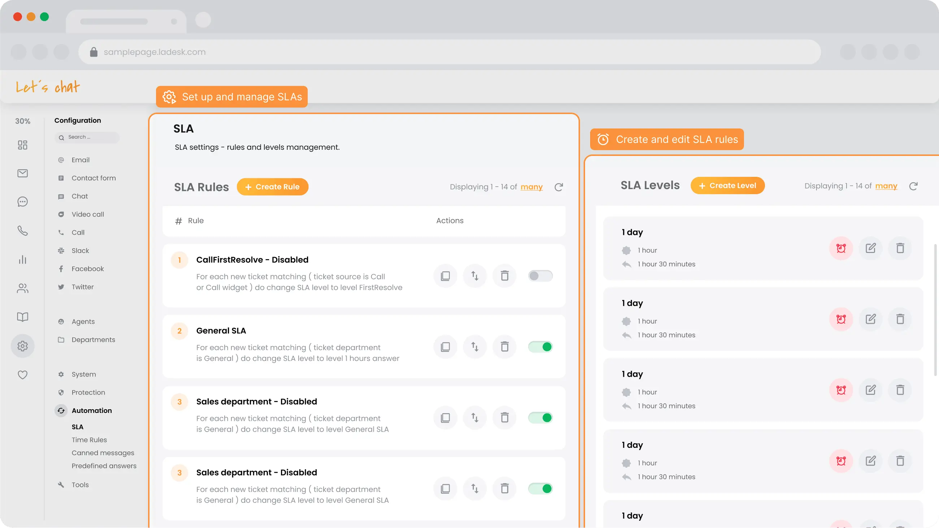Click the heart icon in left rail
The width and height of the screenshot is (939, 528).
point(23,375)
